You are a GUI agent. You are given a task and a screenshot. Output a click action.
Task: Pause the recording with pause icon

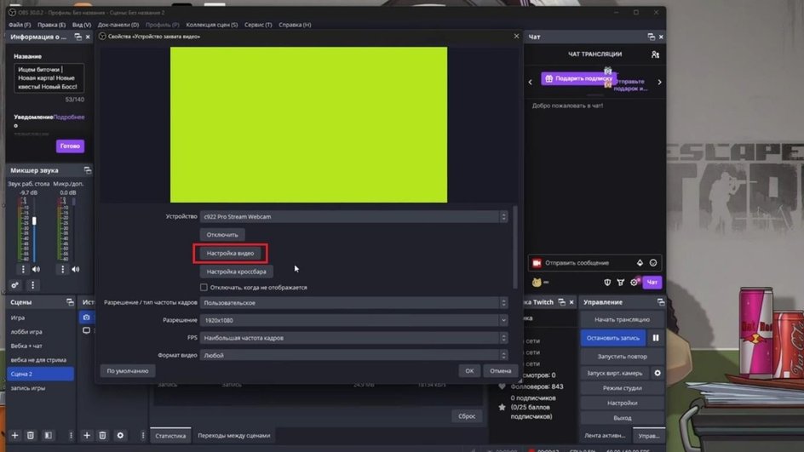point(655,338)
